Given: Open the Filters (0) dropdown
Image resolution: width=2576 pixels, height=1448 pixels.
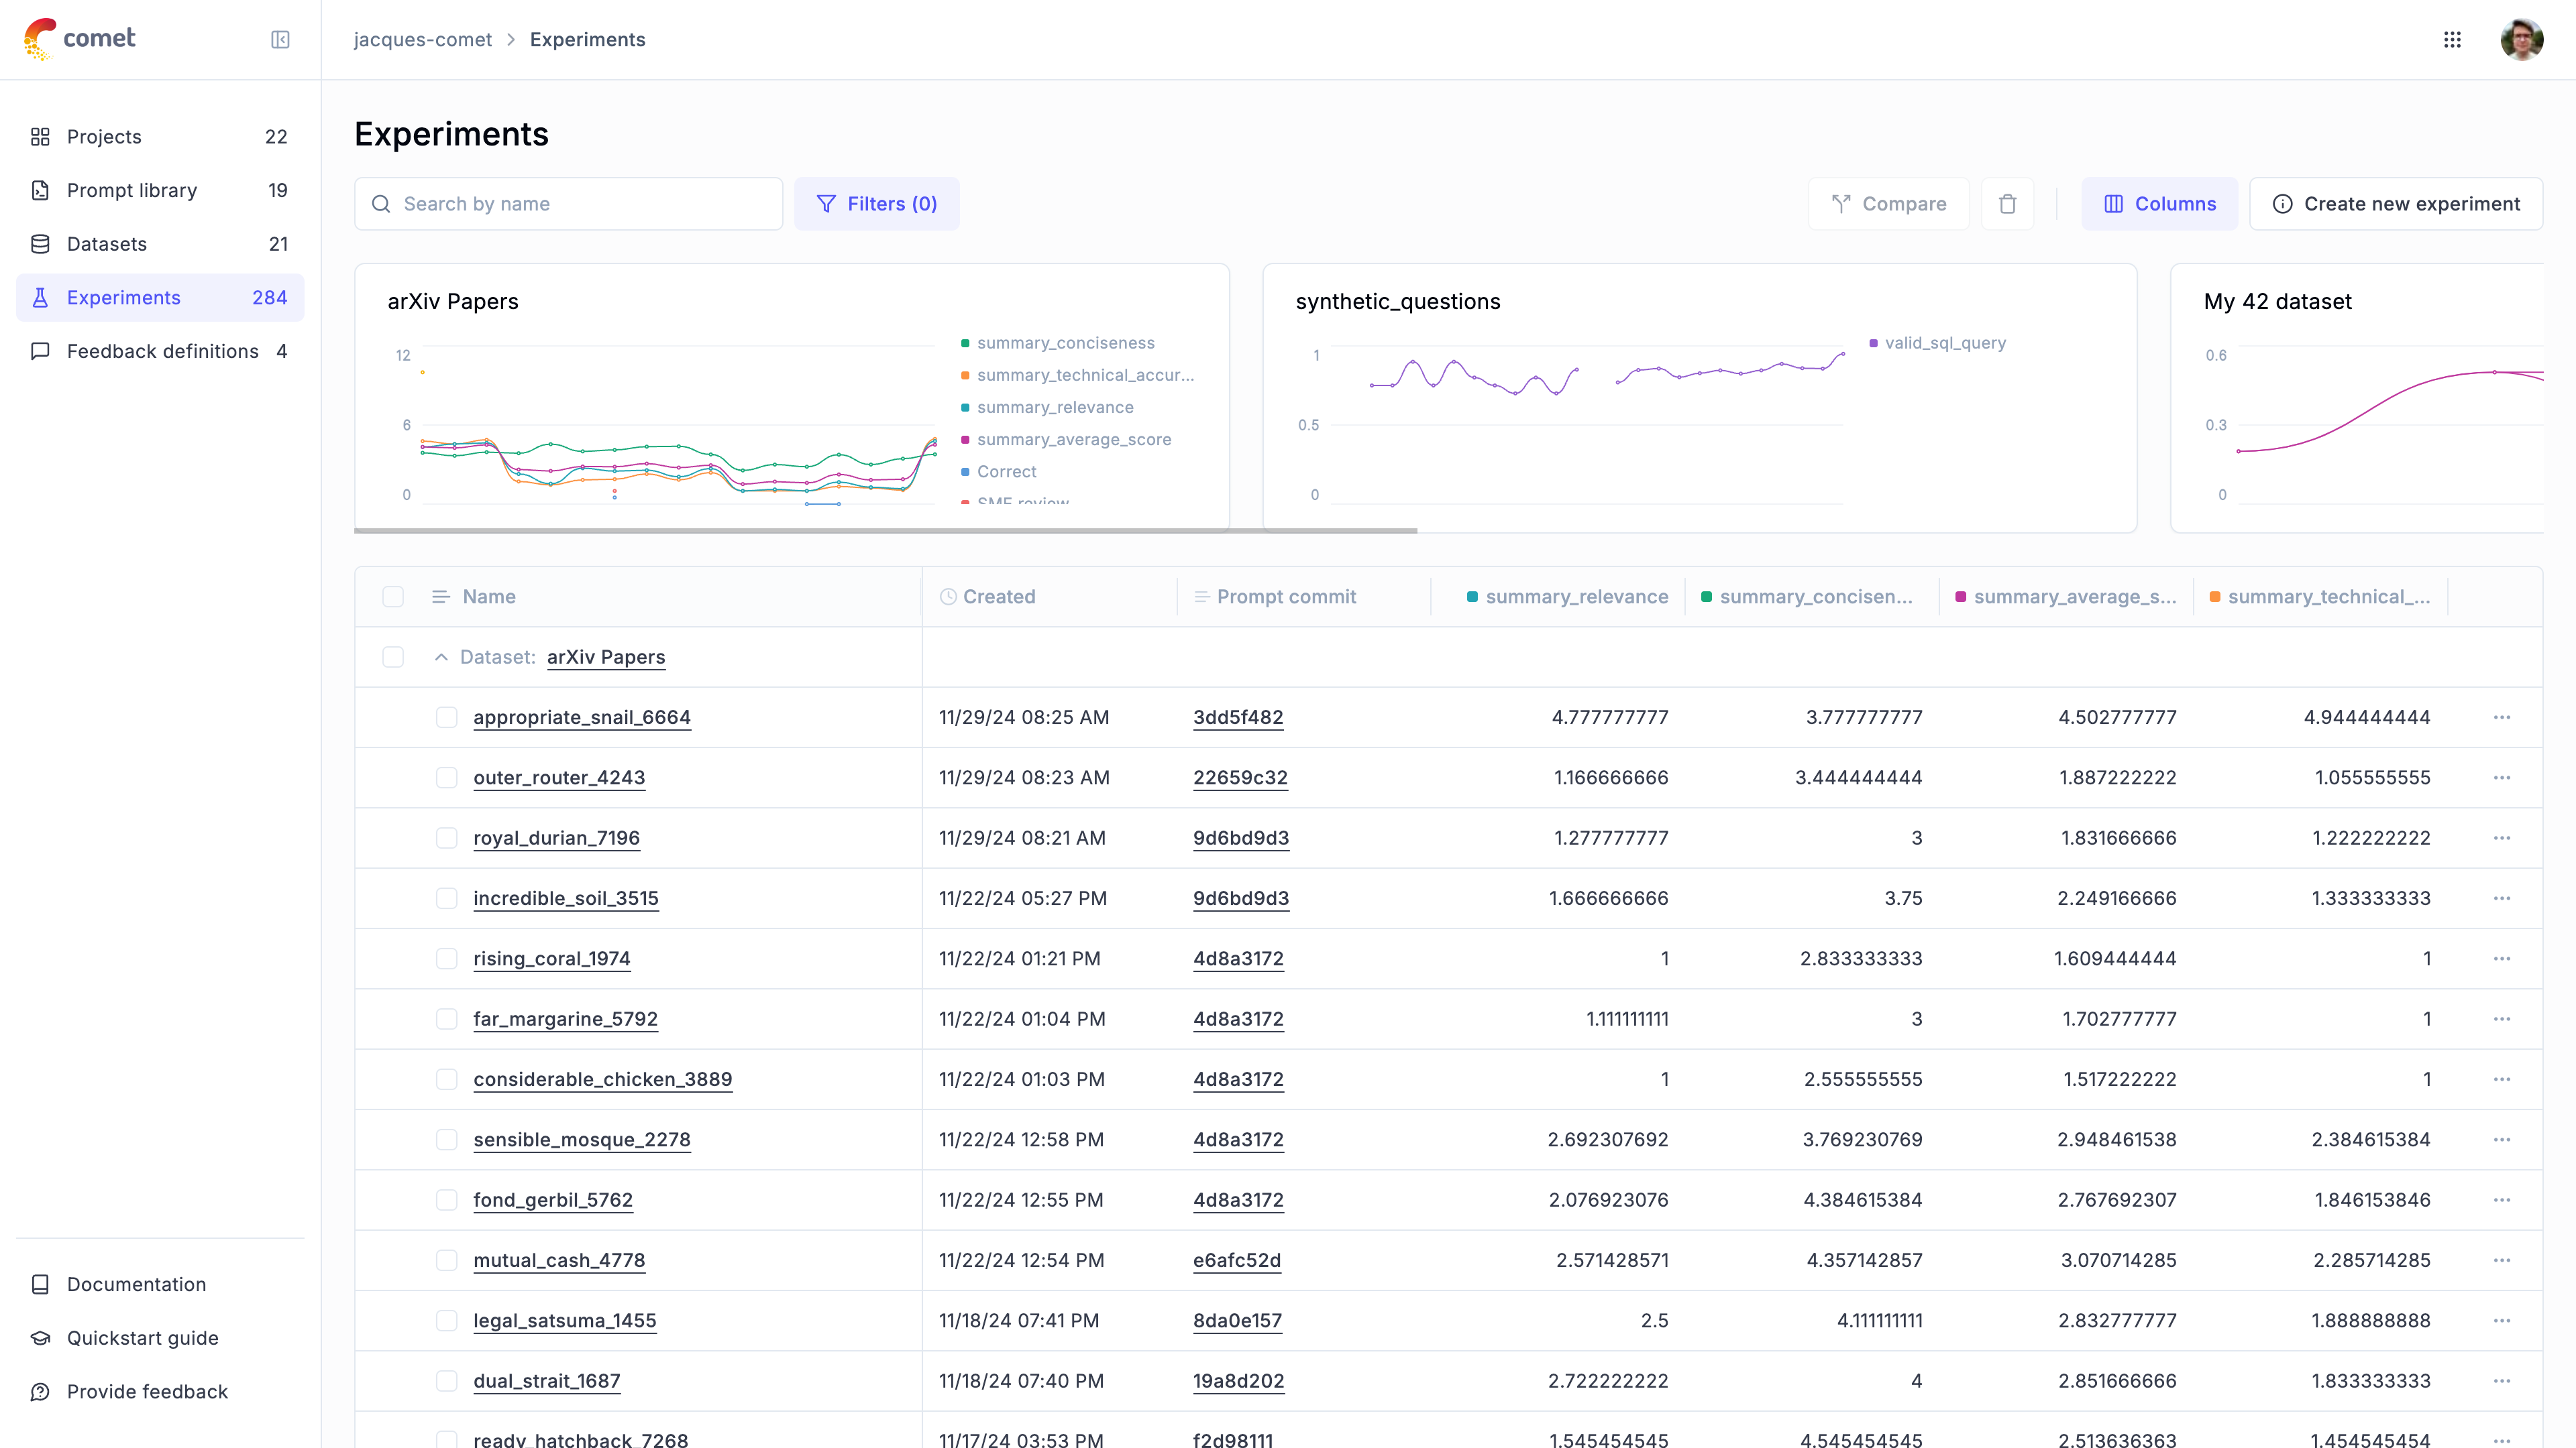Looking at the screenshot, I should click(x=877, y=204).
